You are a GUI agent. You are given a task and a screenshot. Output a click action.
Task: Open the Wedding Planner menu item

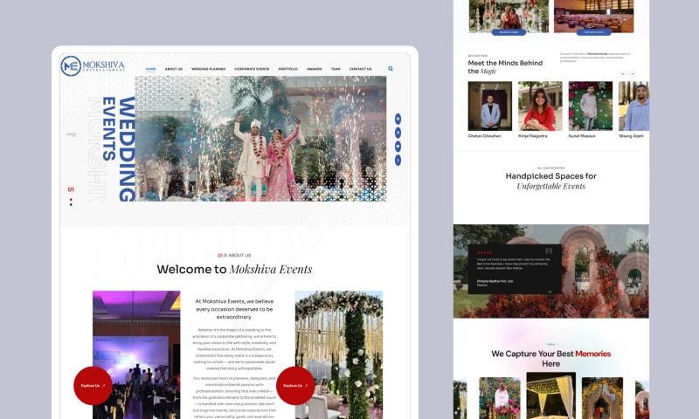click(208, 69)
